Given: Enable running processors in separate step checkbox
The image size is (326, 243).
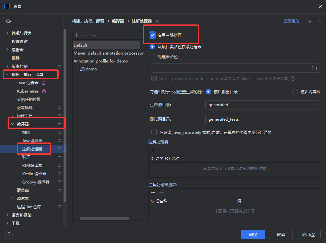Looking at the screenshot, I should [154, 132].
